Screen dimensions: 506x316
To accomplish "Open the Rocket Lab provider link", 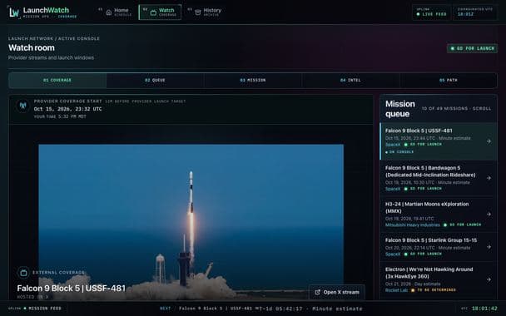I will (x=396, y=290).
